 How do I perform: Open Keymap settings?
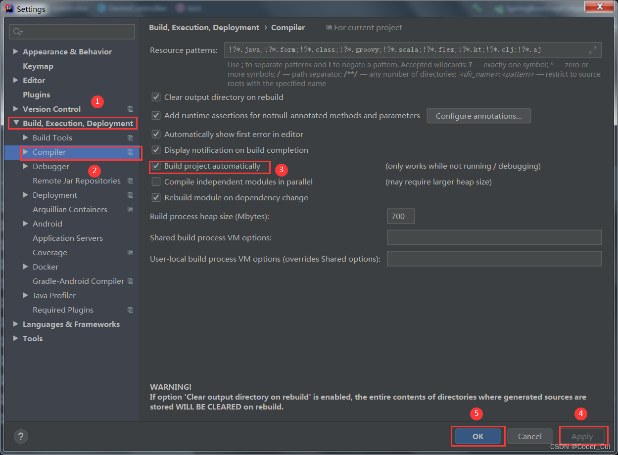tap(38, 66)
